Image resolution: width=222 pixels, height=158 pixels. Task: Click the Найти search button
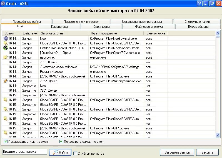click(60, 152)
